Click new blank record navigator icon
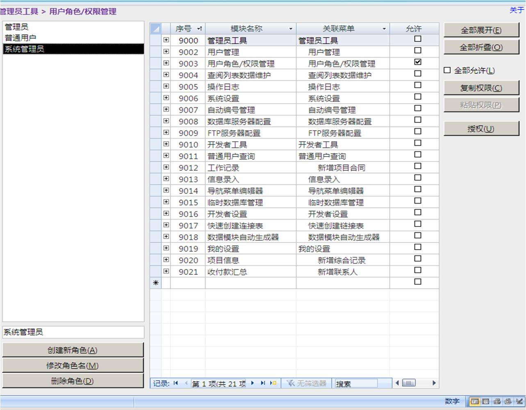Viewport: 526px width, 410px height. tap(273, 383)
